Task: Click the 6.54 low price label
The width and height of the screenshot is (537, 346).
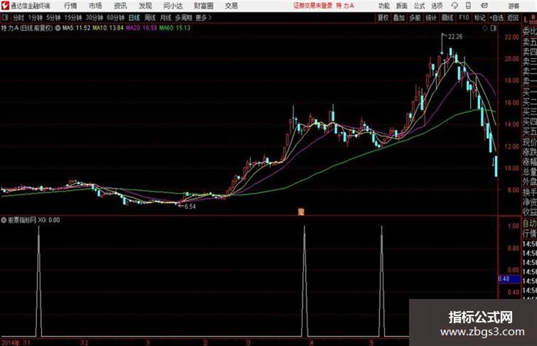Action: (x=190, y=207)
